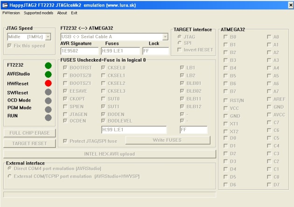Toggle the VCC pin checkbox
Image resolution: width=294 pixels, height=207 pixels.
coord(225,108)
